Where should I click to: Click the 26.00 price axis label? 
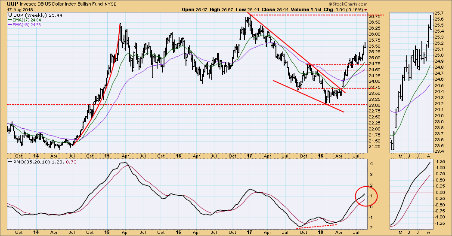[x=374, y=34]
